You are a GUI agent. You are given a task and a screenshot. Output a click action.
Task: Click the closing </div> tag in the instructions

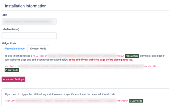tap(120, 56)
